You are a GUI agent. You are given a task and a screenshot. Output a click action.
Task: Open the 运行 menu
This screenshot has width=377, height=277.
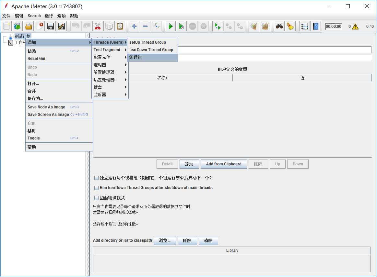[x=49, y=16]
